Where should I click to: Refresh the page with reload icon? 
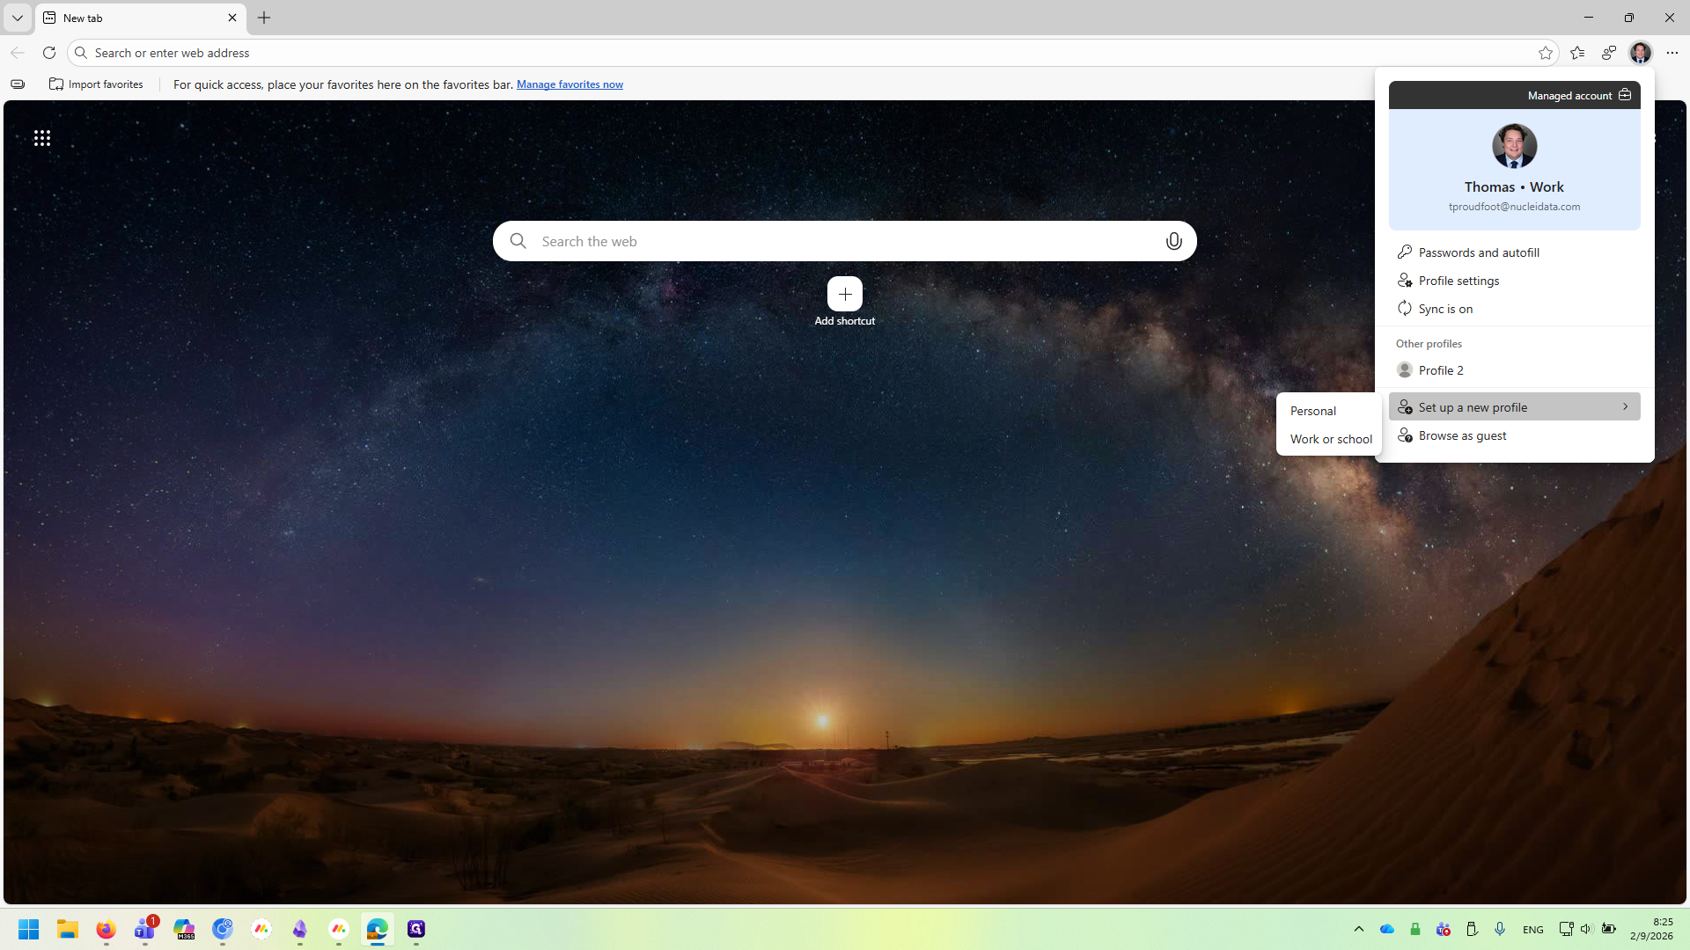pos(49,53)
